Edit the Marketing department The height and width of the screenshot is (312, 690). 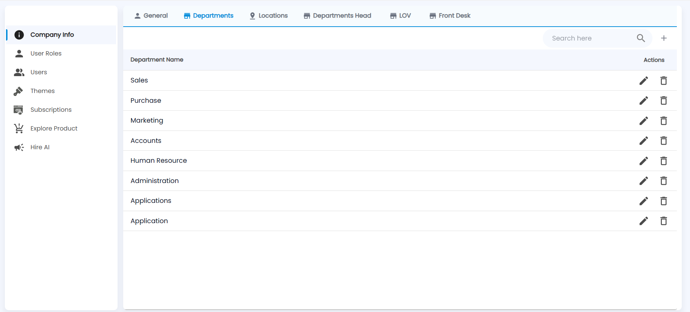[x=643, y=121]
